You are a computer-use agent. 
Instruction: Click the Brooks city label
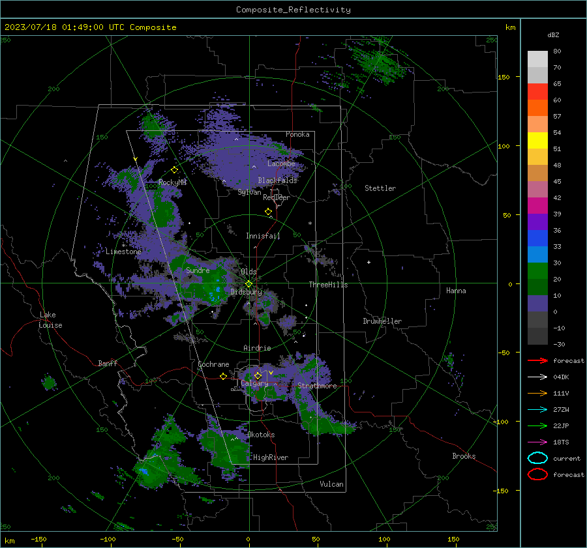pyautogui.click(x=464, y=456)
